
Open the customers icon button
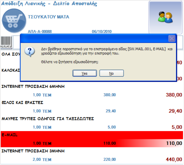click(165, 17)
